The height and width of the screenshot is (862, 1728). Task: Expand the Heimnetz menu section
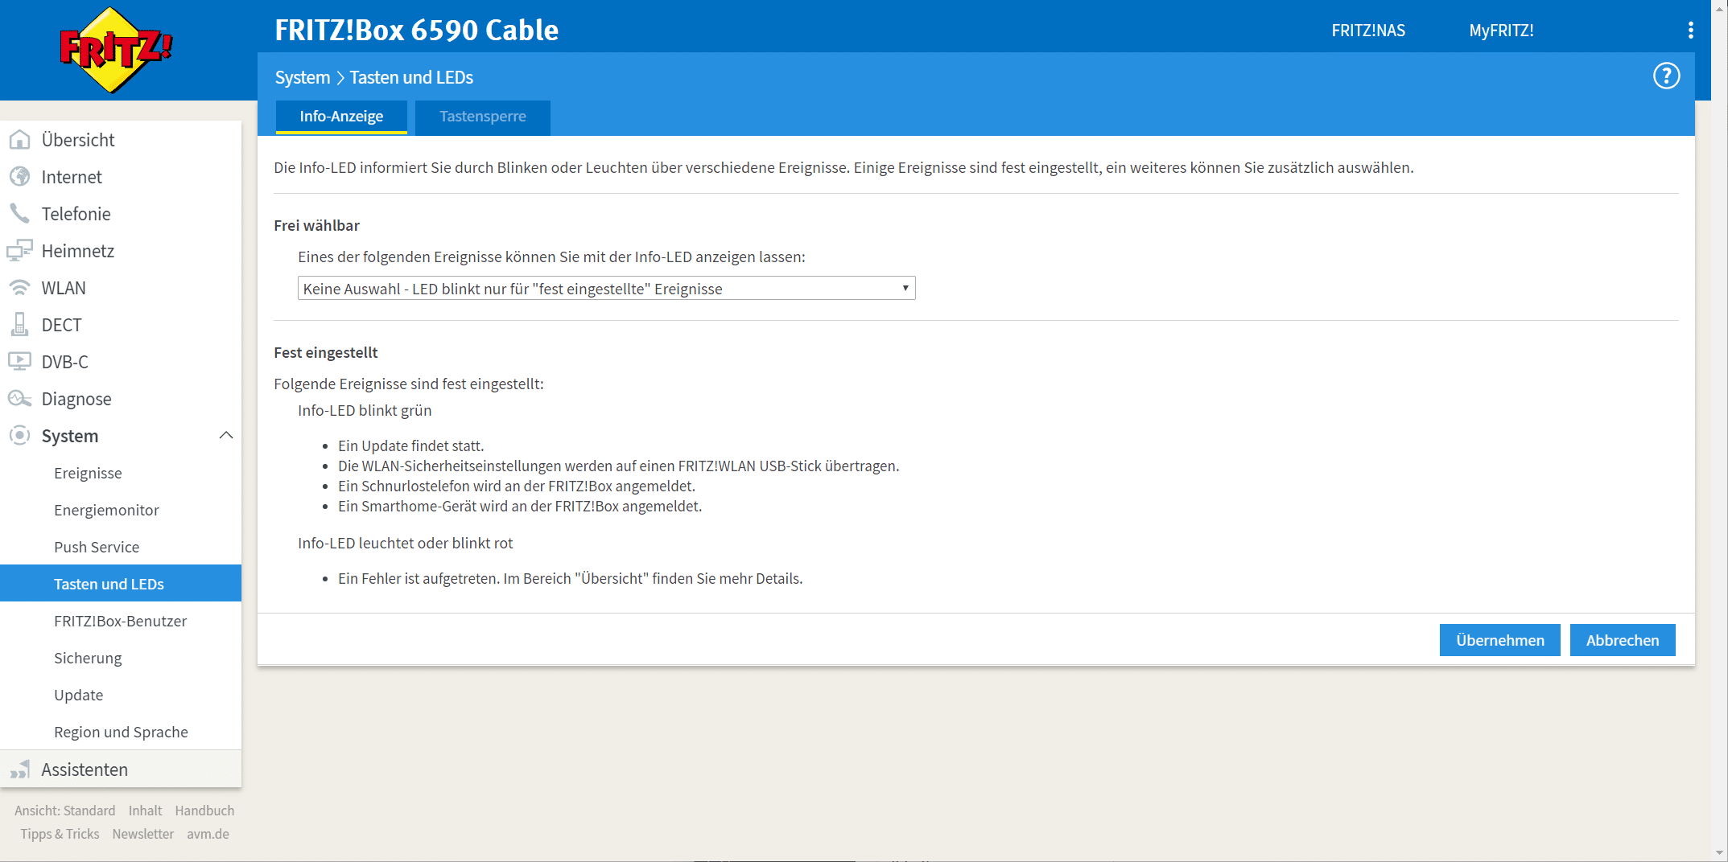(x=78, y=251)
